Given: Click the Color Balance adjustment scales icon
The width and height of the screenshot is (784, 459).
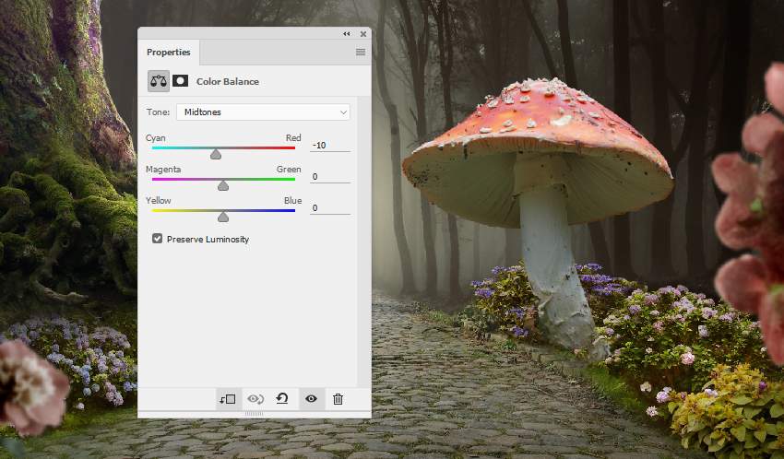Looking at the screenshot, I should click(159, 81).
